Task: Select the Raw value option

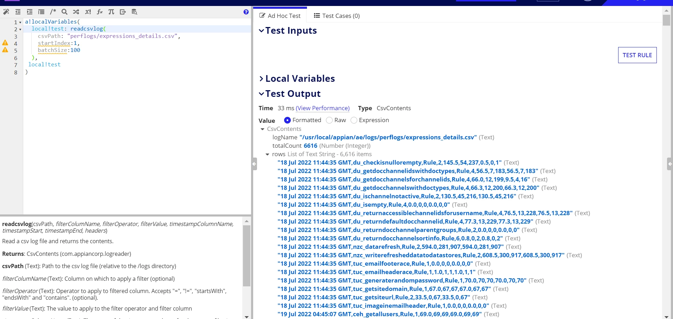Action: (329, 120)
